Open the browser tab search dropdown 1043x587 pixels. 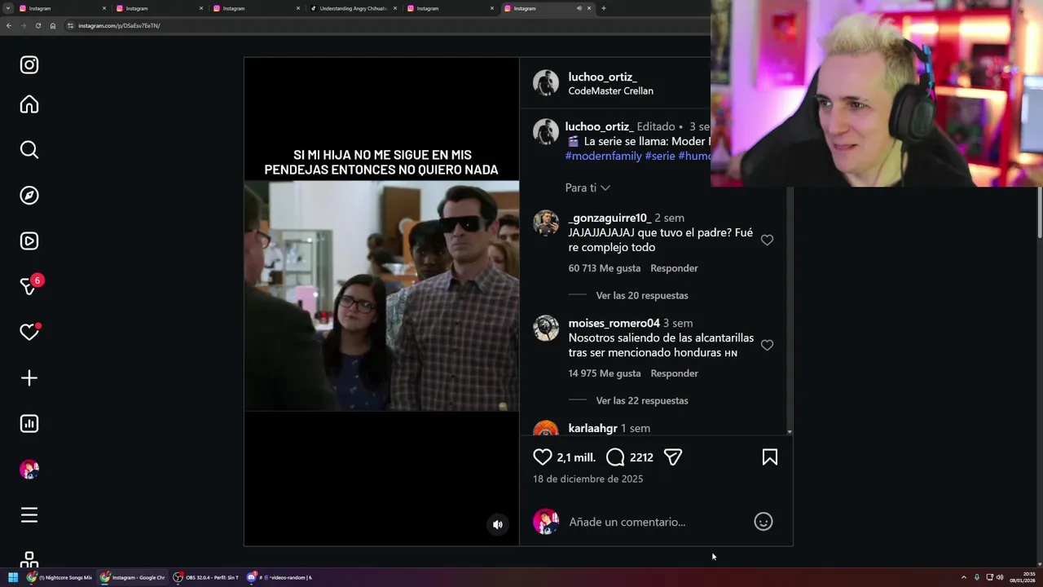coord(7,8)
